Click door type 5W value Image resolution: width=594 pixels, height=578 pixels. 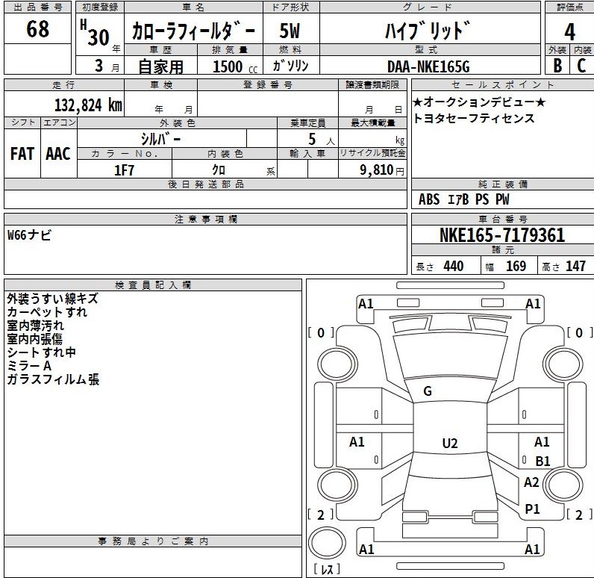pos(290,31)
